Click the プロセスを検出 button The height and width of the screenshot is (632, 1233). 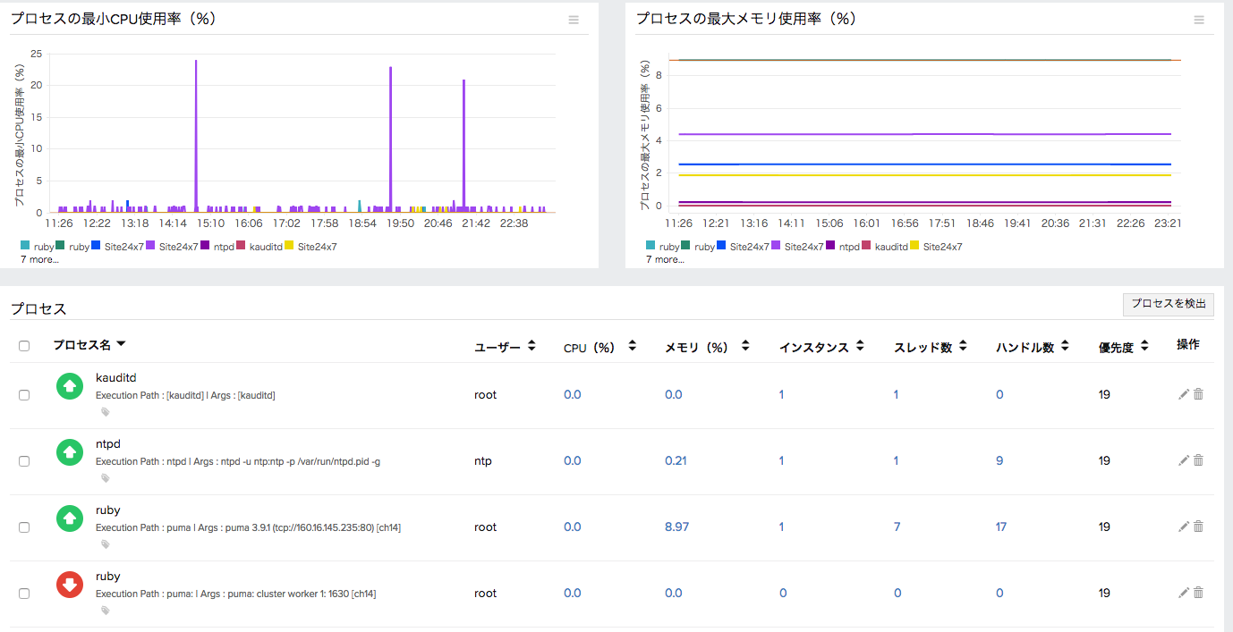1168,305
